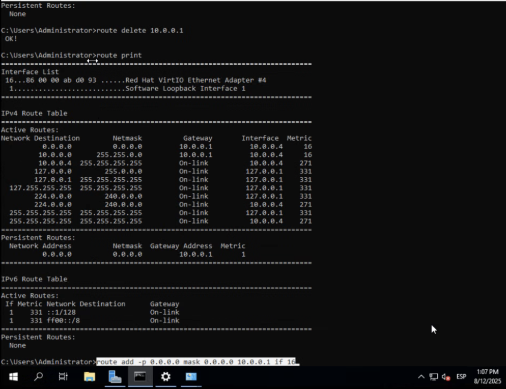Screen dimensions: 506x389
Task: Click the 'OK!' result line
Action: pos(11,39)
